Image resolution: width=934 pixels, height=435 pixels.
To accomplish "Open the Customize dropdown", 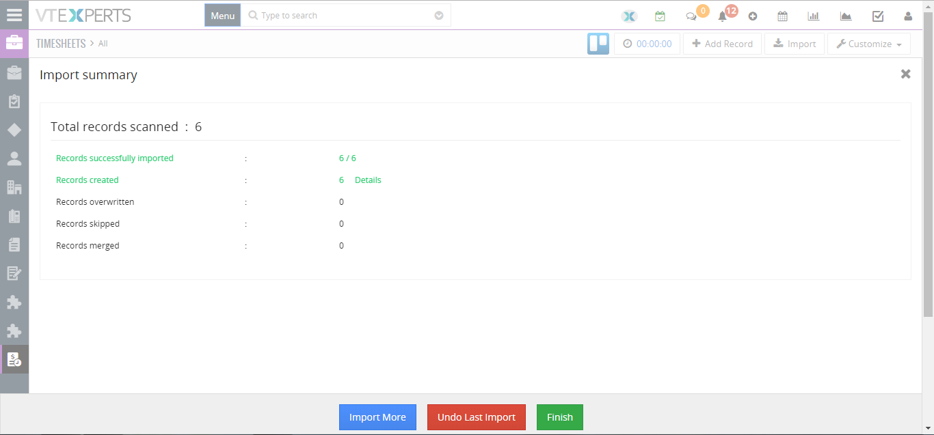I will pos(869,44).
